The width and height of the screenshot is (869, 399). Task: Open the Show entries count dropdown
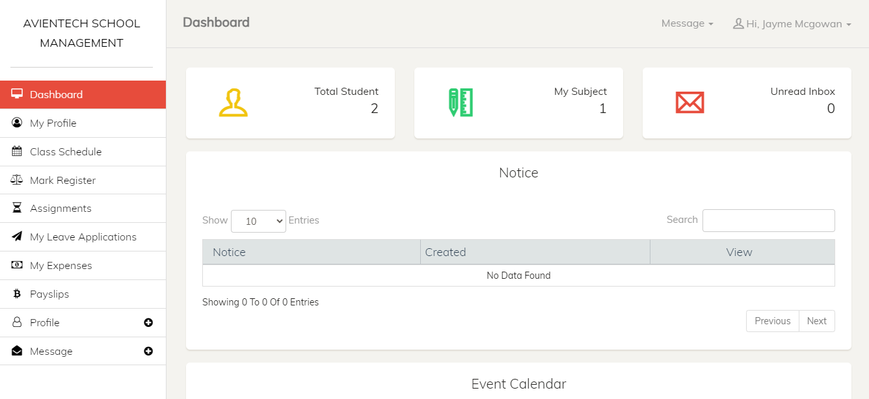[x=258, y=221]
